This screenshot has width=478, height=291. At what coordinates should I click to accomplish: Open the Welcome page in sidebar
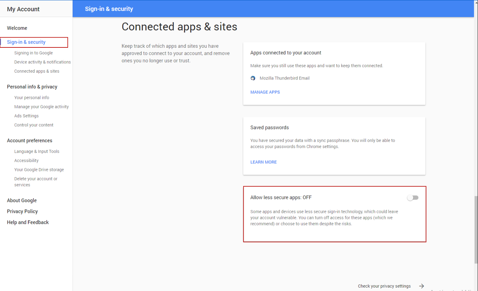(x=17, y=28)
